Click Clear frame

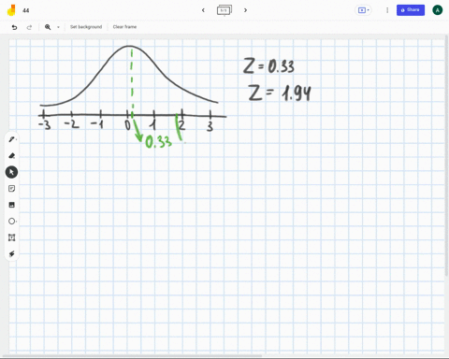click(124, 27)
